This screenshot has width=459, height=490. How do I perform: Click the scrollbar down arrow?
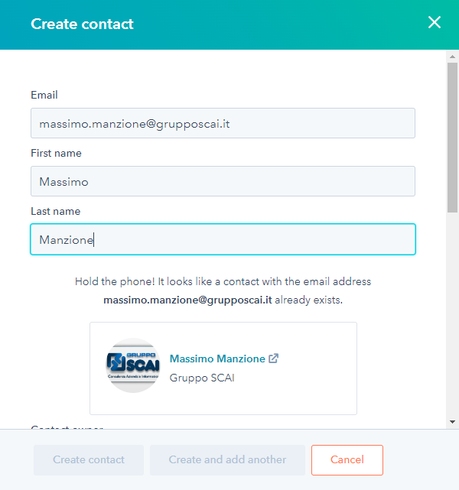tap(452, 421)
